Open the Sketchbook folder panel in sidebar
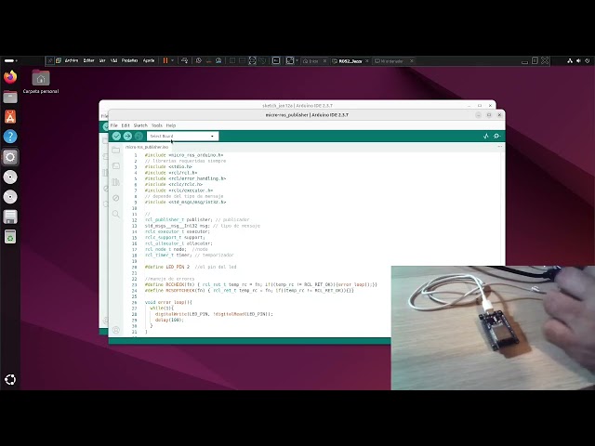The height and width of the screenshot is (446, 595). tap(115, 151)
